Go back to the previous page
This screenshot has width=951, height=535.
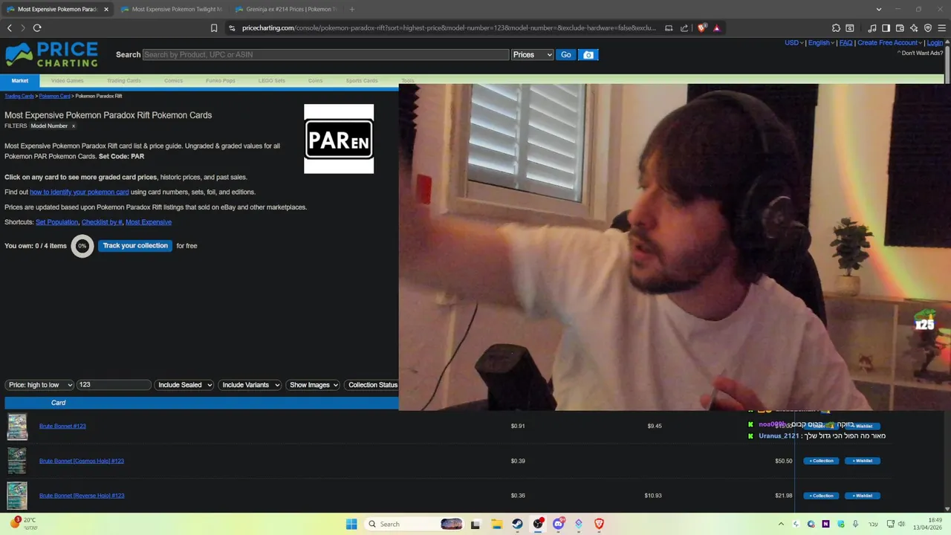pos(10,28)
